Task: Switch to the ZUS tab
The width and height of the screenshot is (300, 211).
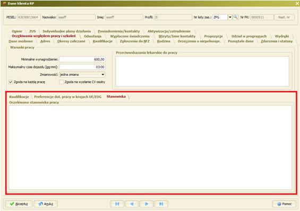Action: click(x=32, y=31)
